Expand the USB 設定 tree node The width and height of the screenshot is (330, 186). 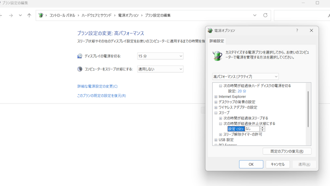216,140
